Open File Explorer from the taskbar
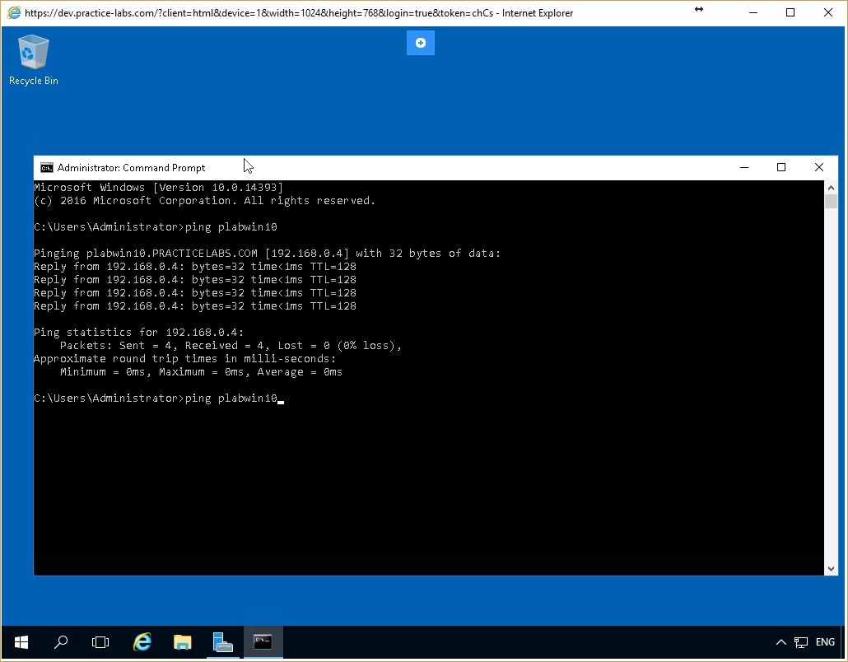The height and width of the screenshot is (662, 848). click(182, 642)
